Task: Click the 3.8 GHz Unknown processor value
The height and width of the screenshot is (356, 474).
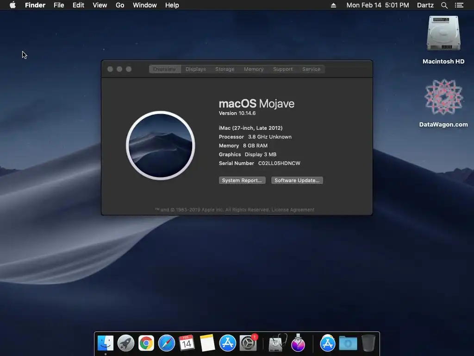Action: point(270,137)
